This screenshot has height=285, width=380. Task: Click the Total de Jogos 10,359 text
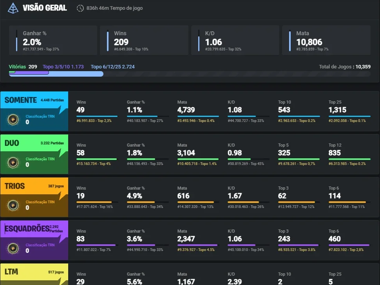pos(345,66)
